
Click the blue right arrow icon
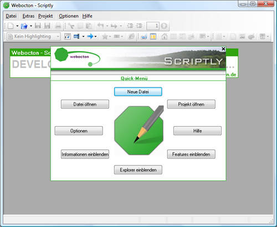(x=90, y=36)
